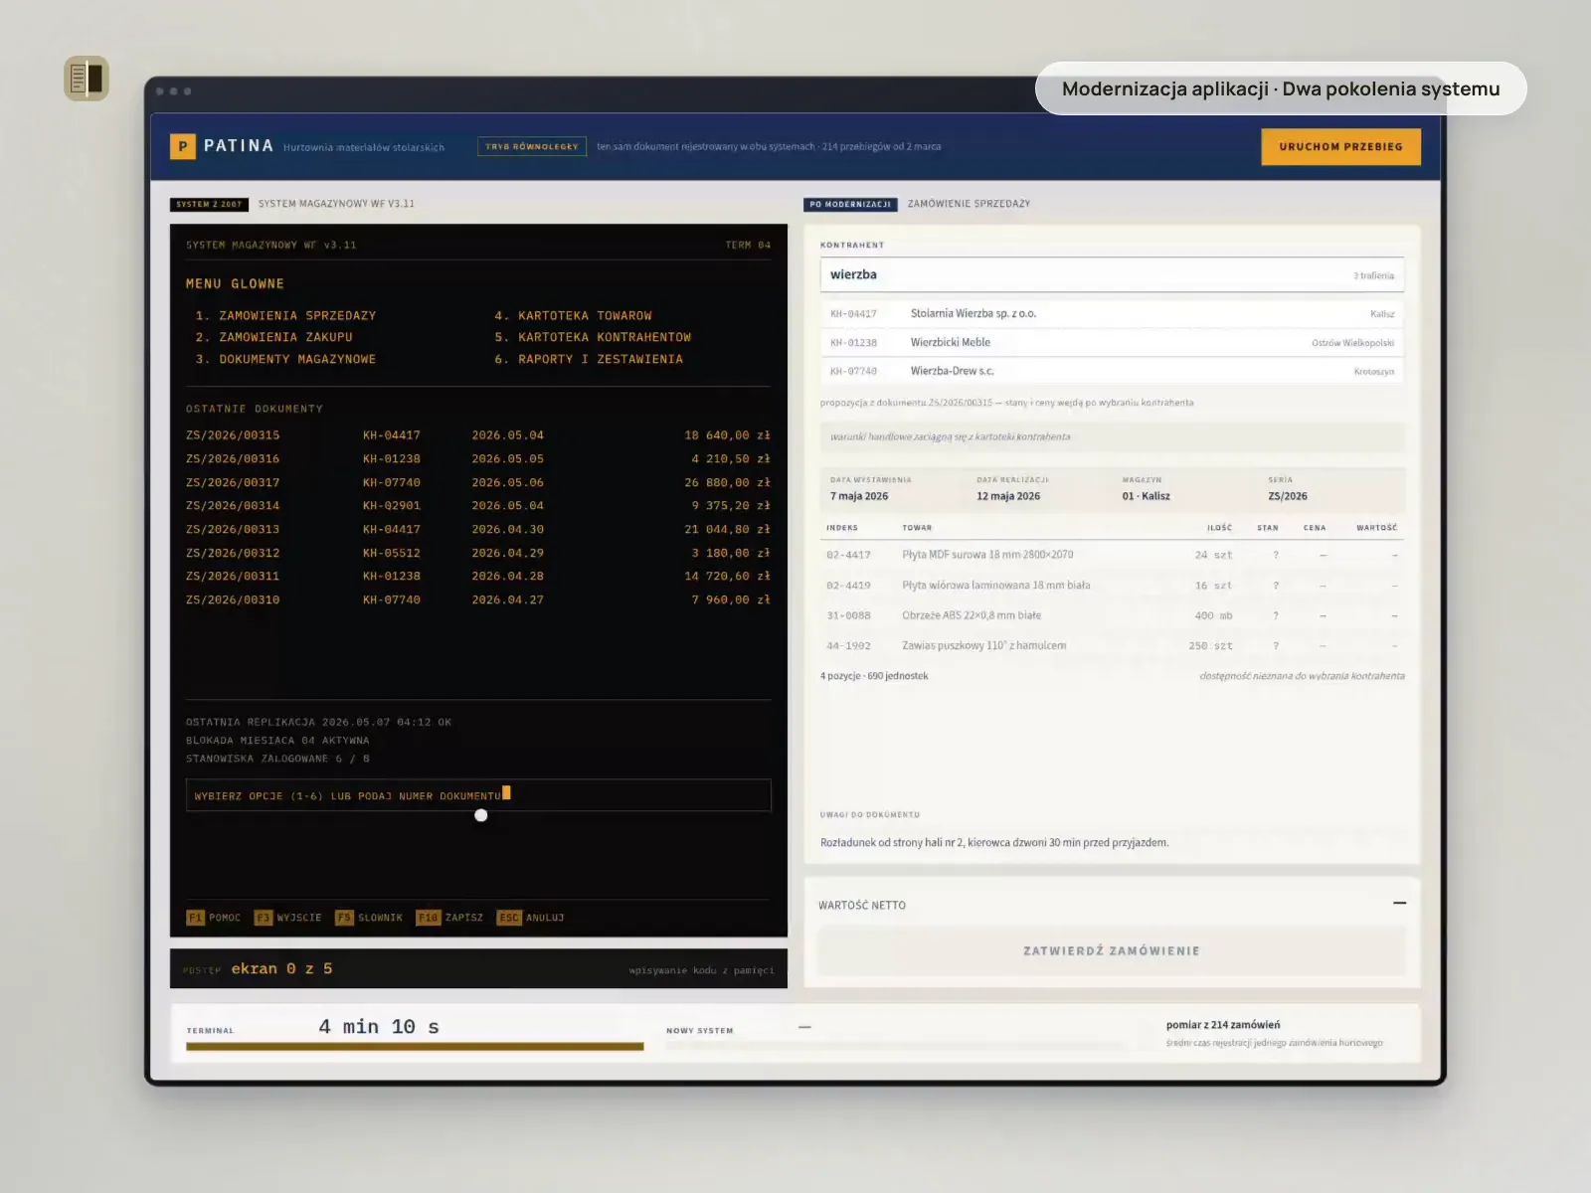Click the "pomiar z 214 zamówień" caption
1591x1193 pixels.
point(1223,1025)
